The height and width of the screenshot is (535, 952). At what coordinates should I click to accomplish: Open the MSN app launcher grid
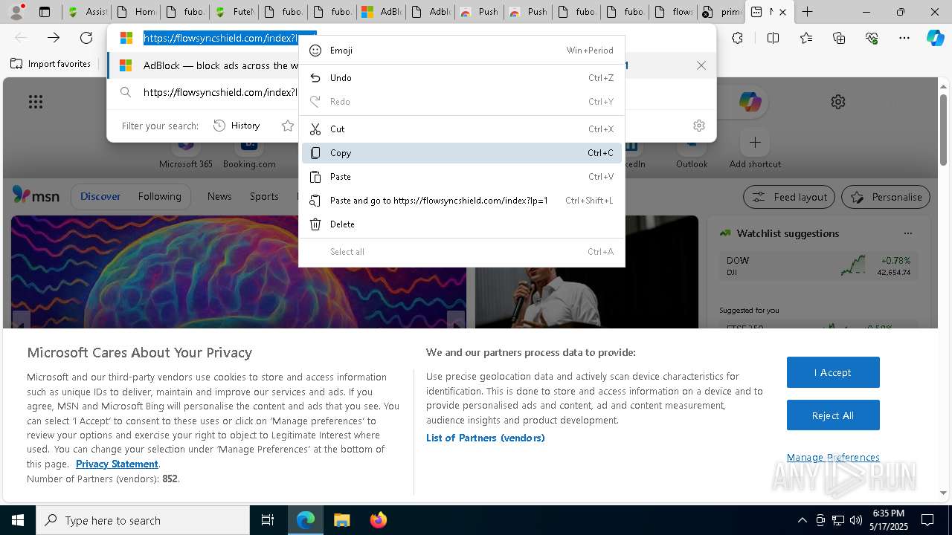click(x=36, y=102)
